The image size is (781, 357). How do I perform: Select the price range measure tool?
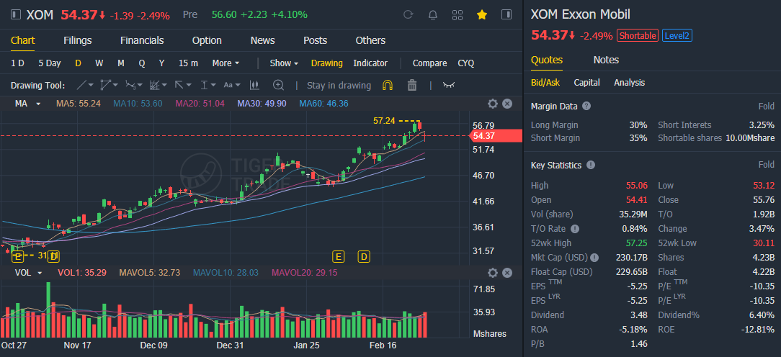point(204,85)
